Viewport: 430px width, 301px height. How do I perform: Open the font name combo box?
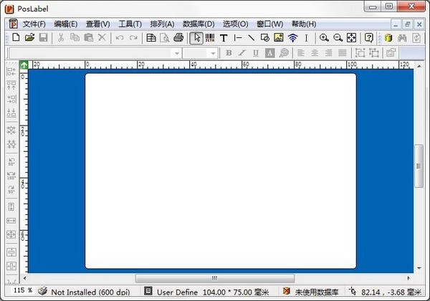(x=95, y=53)
